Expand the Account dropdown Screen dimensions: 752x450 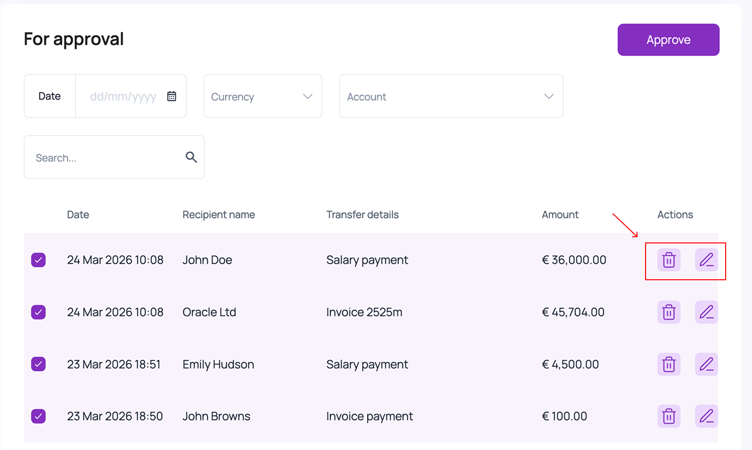[451, 96]
